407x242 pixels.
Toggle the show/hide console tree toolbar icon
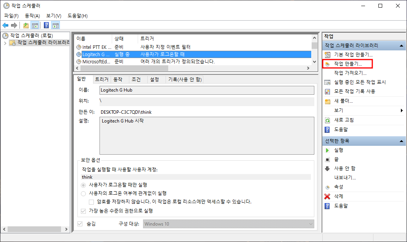(x=35, y=26)
